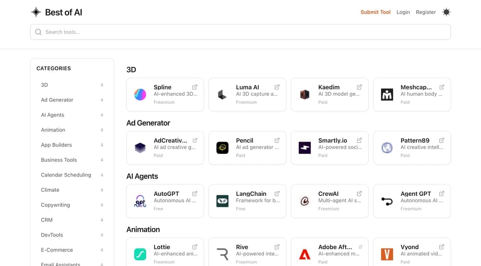This screenshot has width=481, height=266.
Task: Open AutoGPT external link icon
Action: [x=195, y=194]
